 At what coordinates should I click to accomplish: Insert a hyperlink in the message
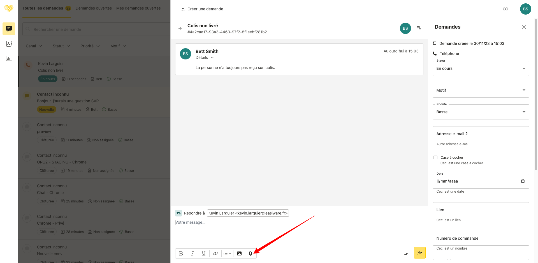pos(215,253)
